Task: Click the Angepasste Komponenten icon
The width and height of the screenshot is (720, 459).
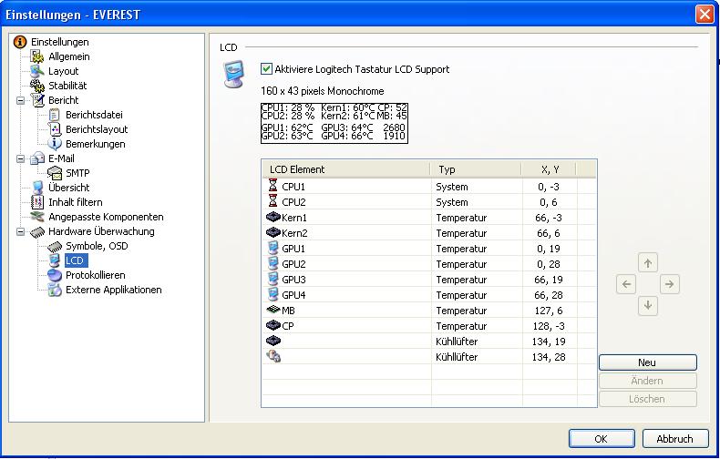Action: tap(37, 217)
